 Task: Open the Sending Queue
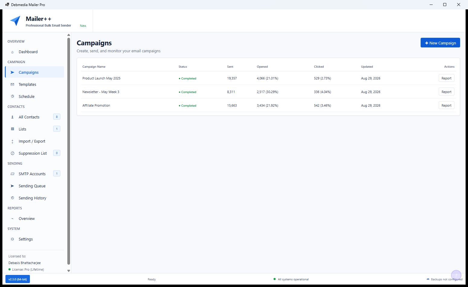tap(34, 186)
